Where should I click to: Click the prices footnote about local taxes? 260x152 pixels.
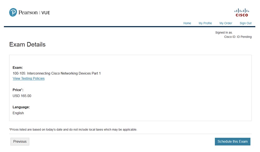(73, 129)
